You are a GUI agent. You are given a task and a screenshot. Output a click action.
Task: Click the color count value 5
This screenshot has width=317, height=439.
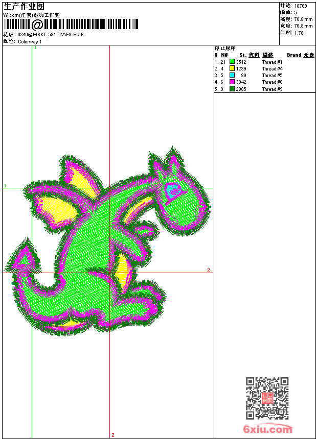pyautogui.click(x=296, y=13)
